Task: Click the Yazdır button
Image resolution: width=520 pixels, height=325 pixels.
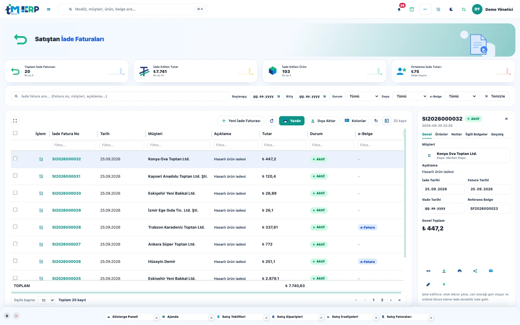Action: pyautogui.click(x=292, y=121)
